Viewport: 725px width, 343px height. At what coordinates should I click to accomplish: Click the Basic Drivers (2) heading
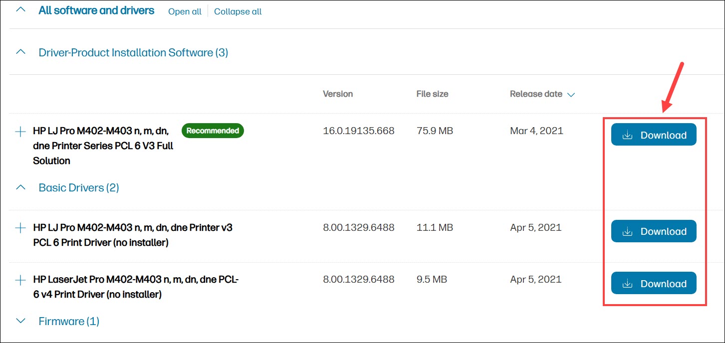(79, 187)
